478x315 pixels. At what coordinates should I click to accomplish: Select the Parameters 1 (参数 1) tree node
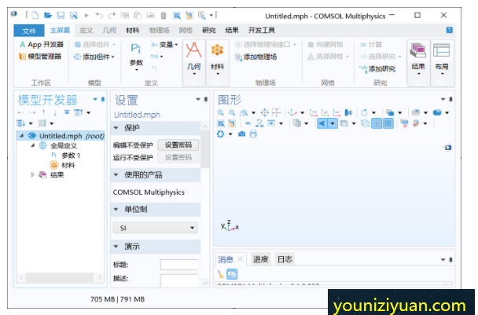(x=66, y=156)
